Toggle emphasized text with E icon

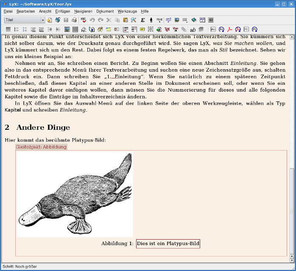[x=143, y=20]
